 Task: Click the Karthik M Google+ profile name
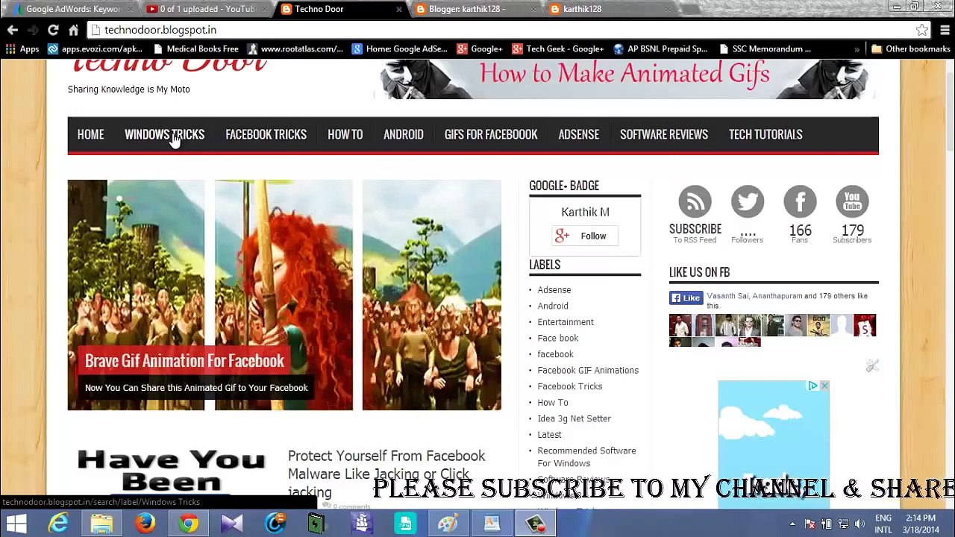(585, 213)
